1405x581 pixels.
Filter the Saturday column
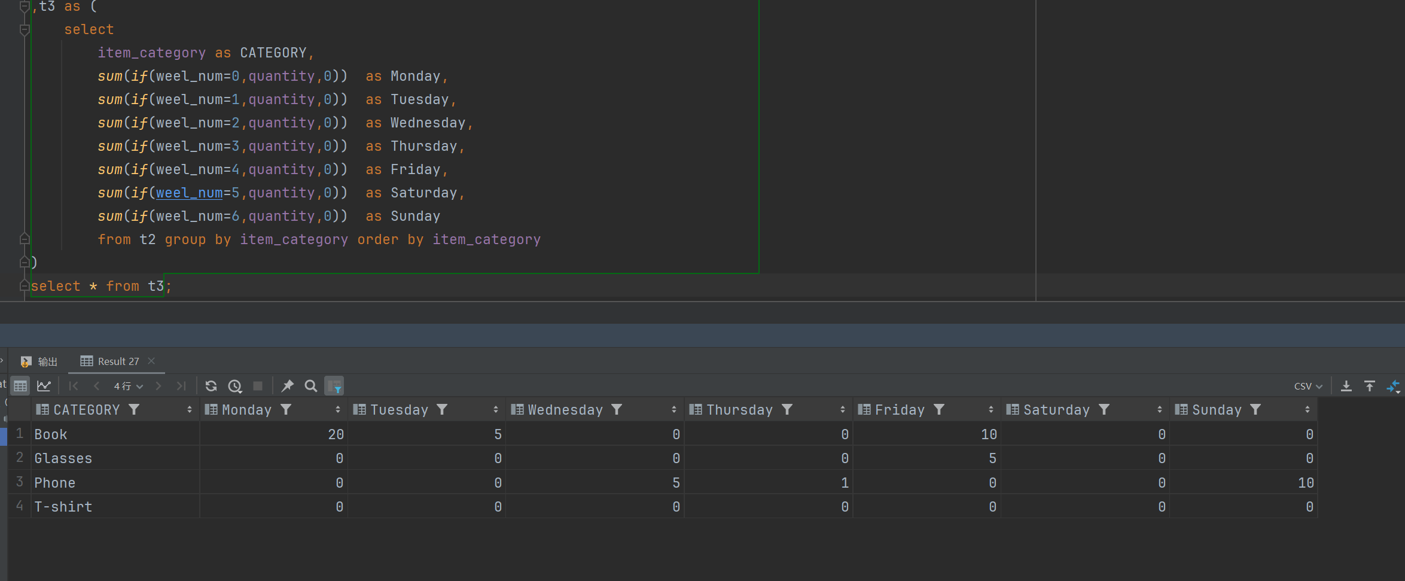pos(1104,410)
